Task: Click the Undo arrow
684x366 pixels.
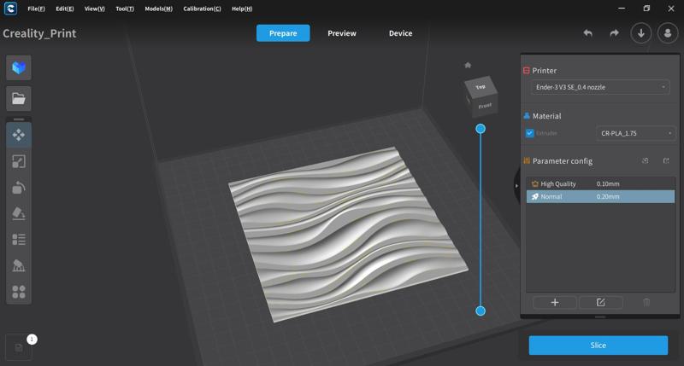Action: point(588,33)
